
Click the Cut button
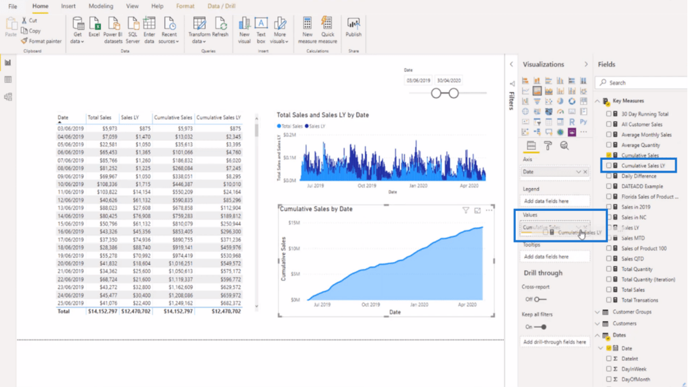(x=30, y=20)
